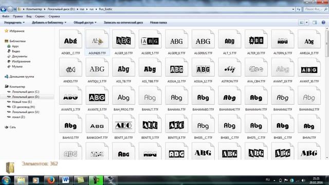The image size is (329, 185).
Task: Show the preview pane
Action: (x=315, y=23)
